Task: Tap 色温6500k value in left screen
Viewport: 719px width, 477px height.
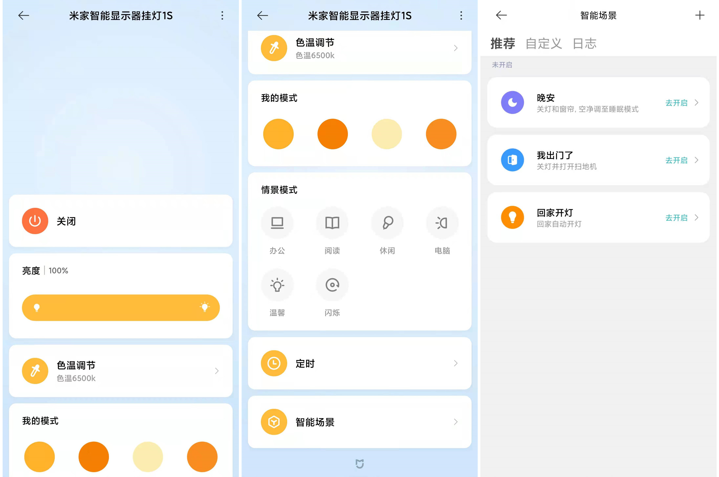Action: [x=76, y=378]
